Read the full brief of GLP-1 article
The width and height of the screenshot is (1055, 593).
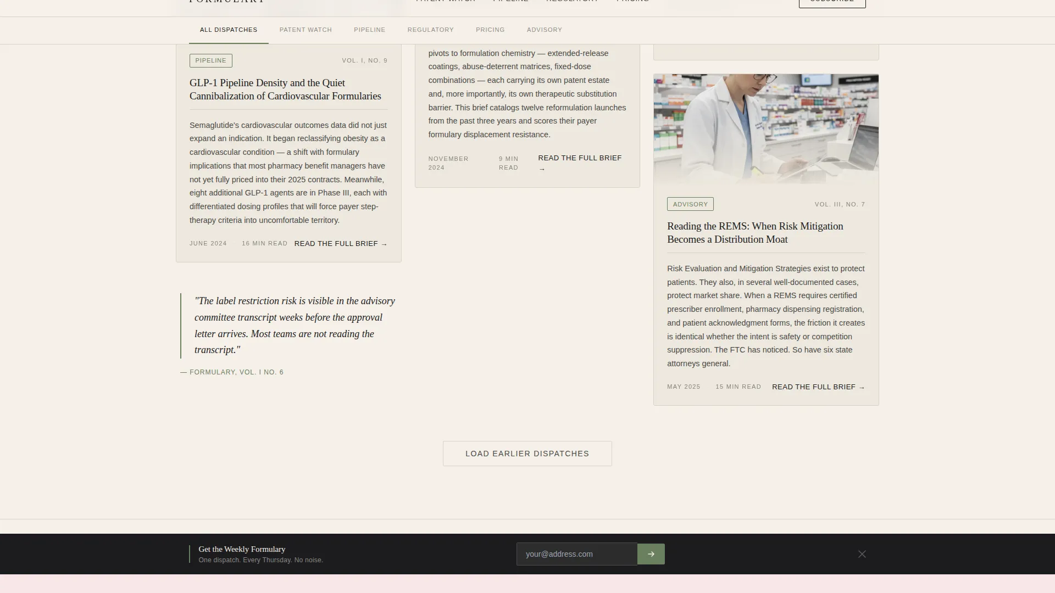point(341,244)
